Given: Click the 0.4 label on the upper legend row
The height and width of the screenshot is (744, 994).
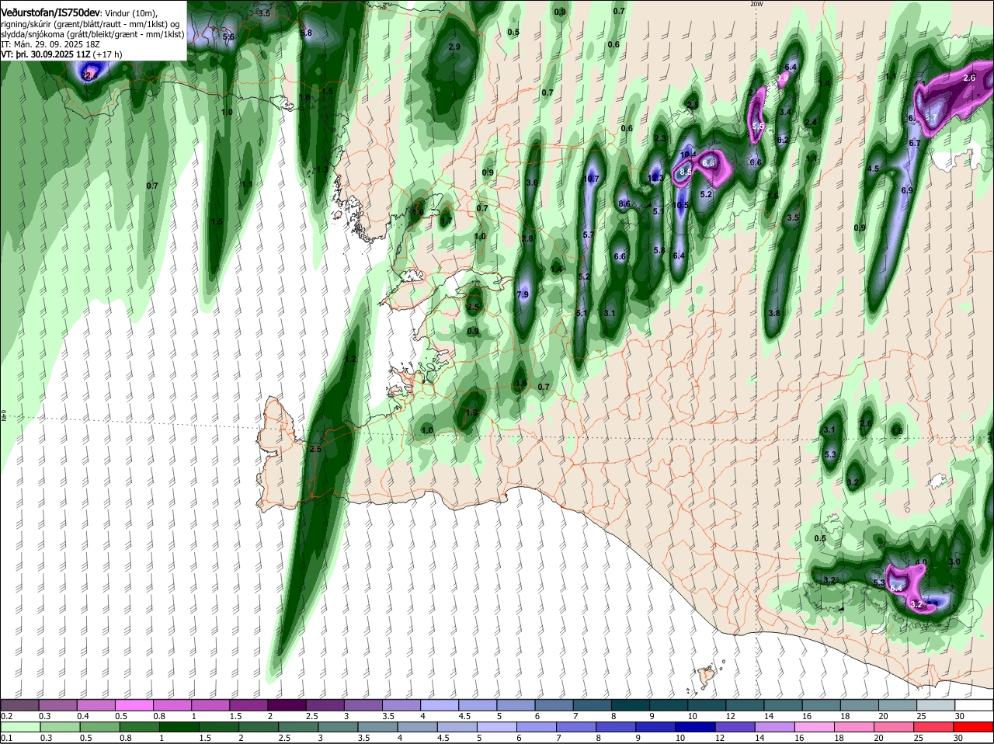Looking at the screenshot, I should click(x=83, y=716).
